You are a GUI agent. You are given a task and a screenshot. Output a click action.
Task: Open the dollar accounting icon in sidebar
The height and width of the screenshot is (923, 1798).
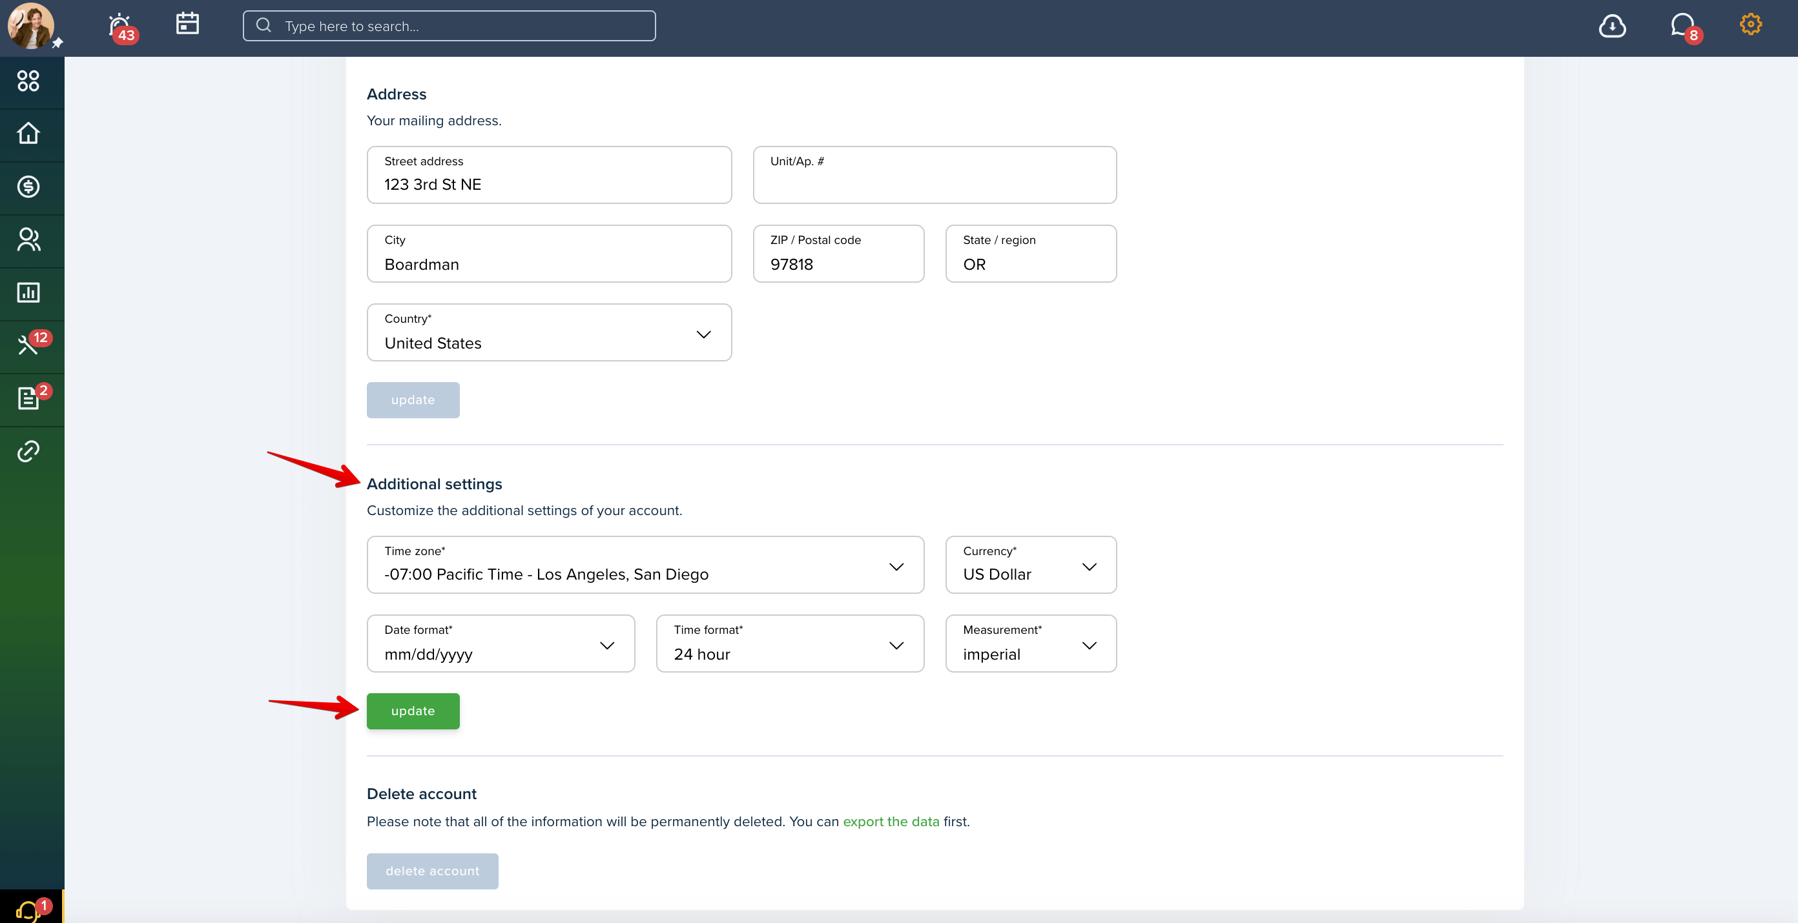[28, 187]
